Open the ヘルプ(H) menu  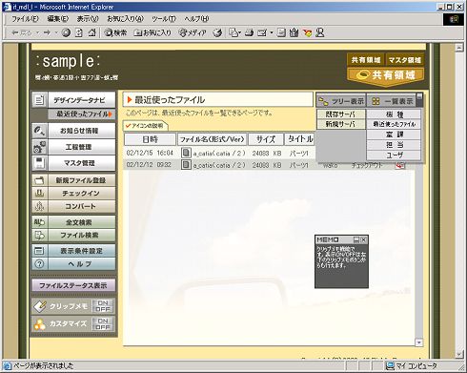[197, 19]
